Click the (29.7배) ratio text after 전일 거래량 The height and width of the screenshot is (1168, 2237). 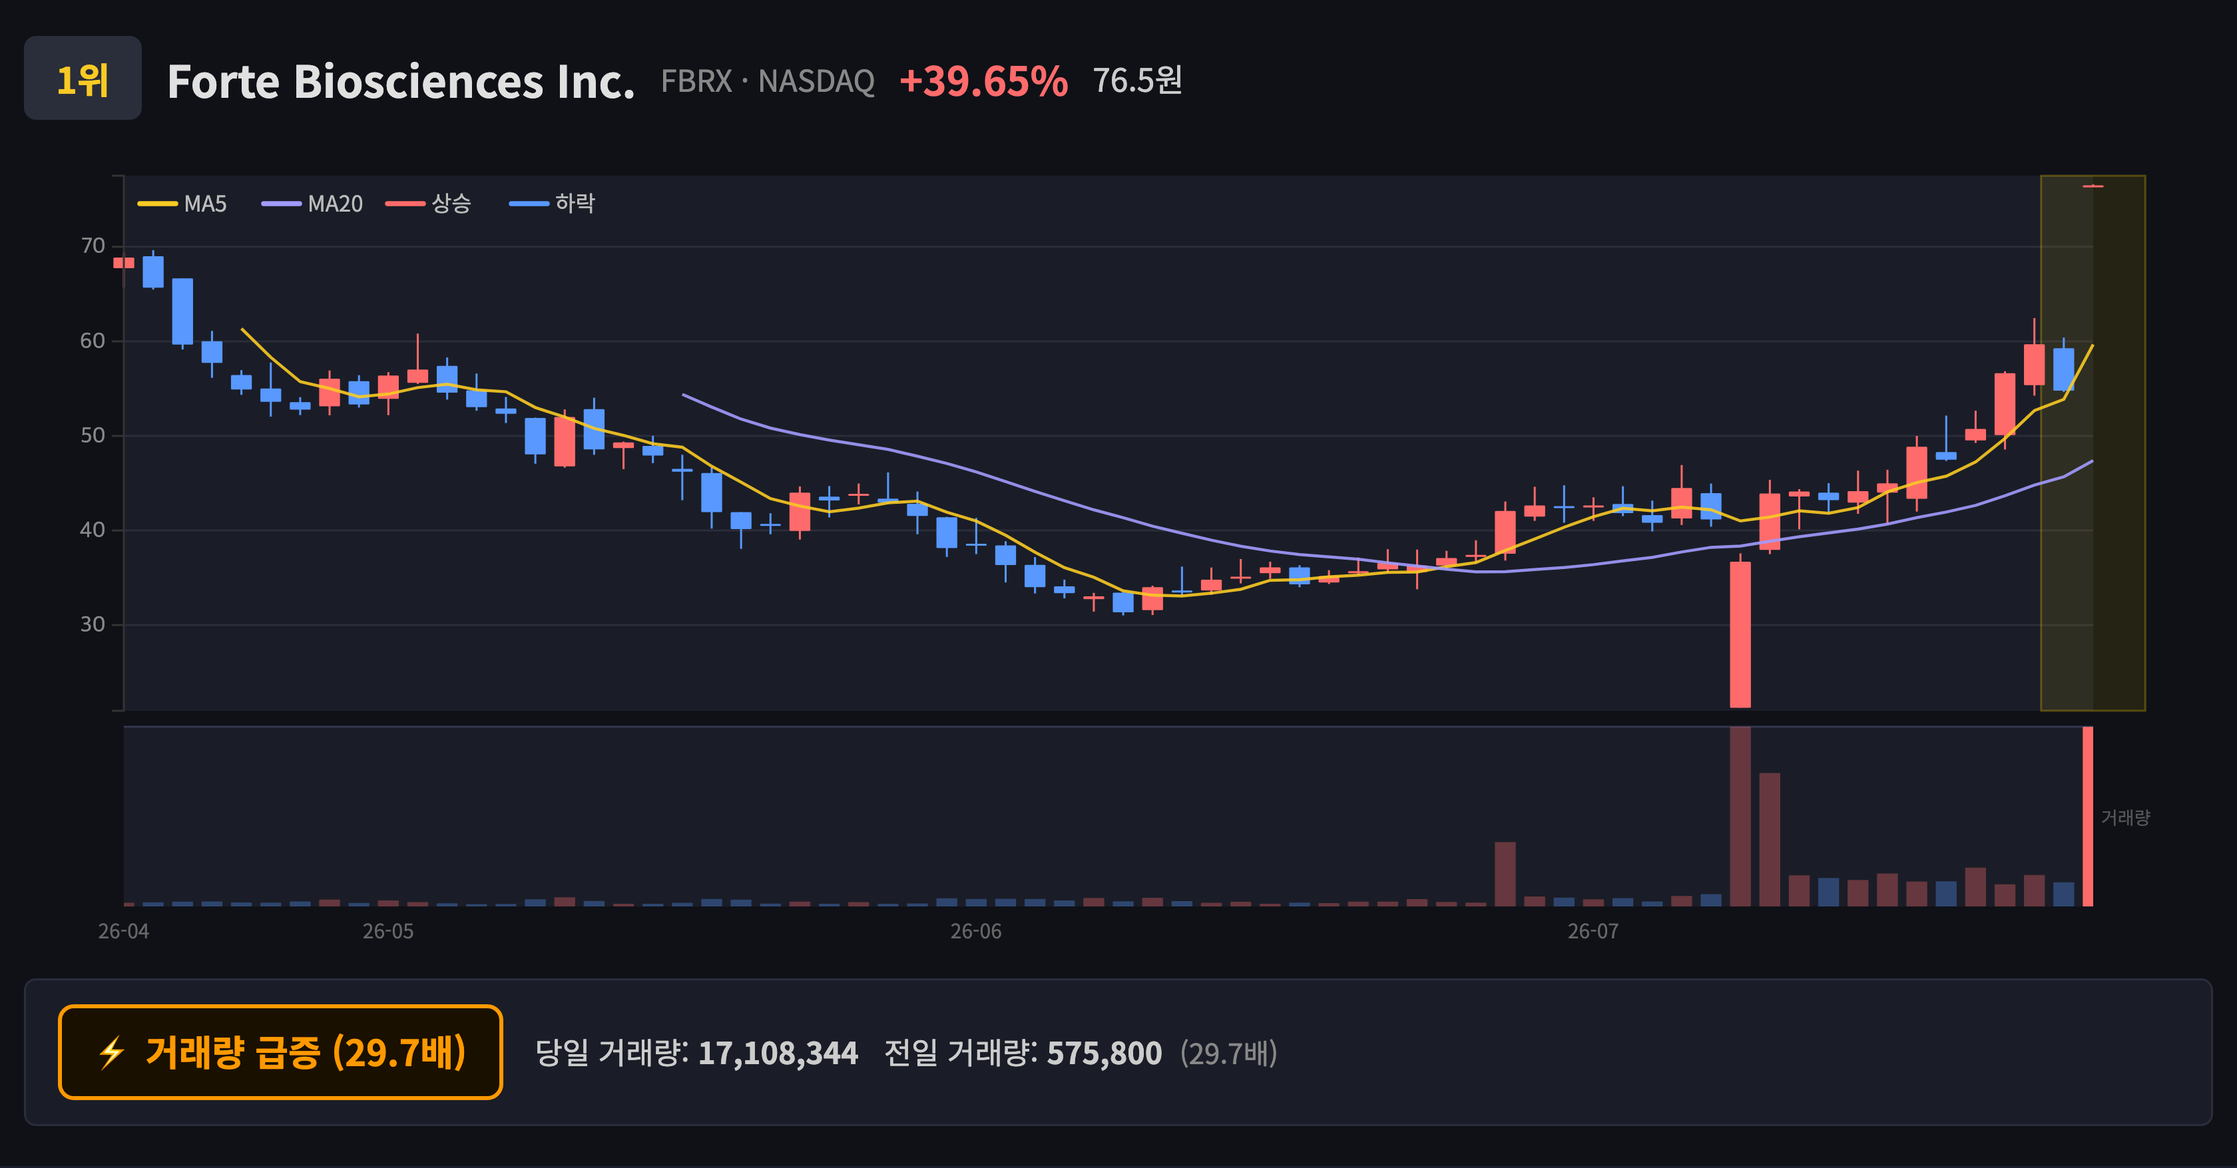point(1229,1053)
